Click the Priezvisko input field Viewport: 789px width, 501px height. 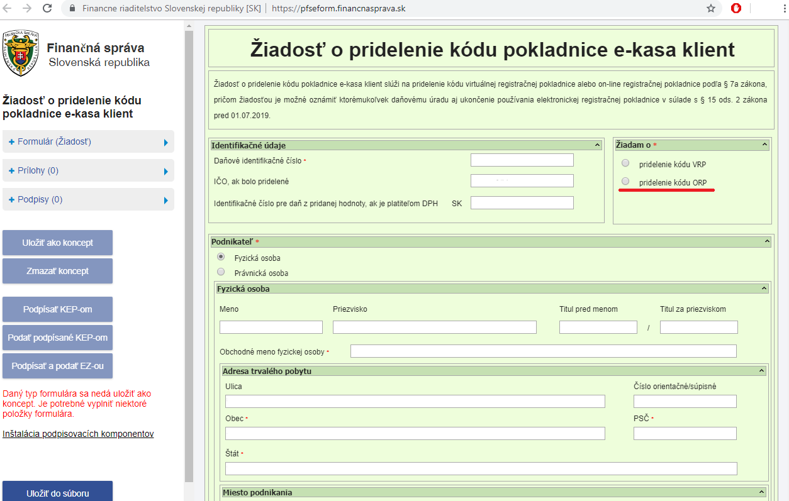435,327
